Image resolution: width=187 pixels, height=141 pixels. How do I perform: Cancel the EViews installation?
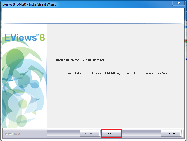click(171, 133)
